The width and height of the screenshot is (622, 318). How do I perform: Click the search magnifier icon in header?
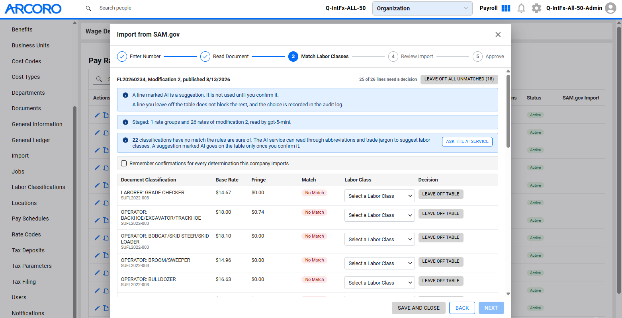(88, 8)
